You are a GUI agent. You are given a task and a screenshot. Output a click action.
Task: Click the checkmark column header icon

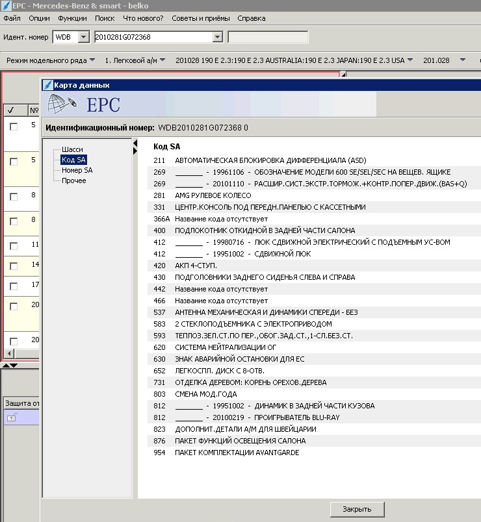[12, 110]
